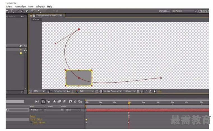Toggle Preserve Underlying Transparency checkbox

tap(45, 110)
